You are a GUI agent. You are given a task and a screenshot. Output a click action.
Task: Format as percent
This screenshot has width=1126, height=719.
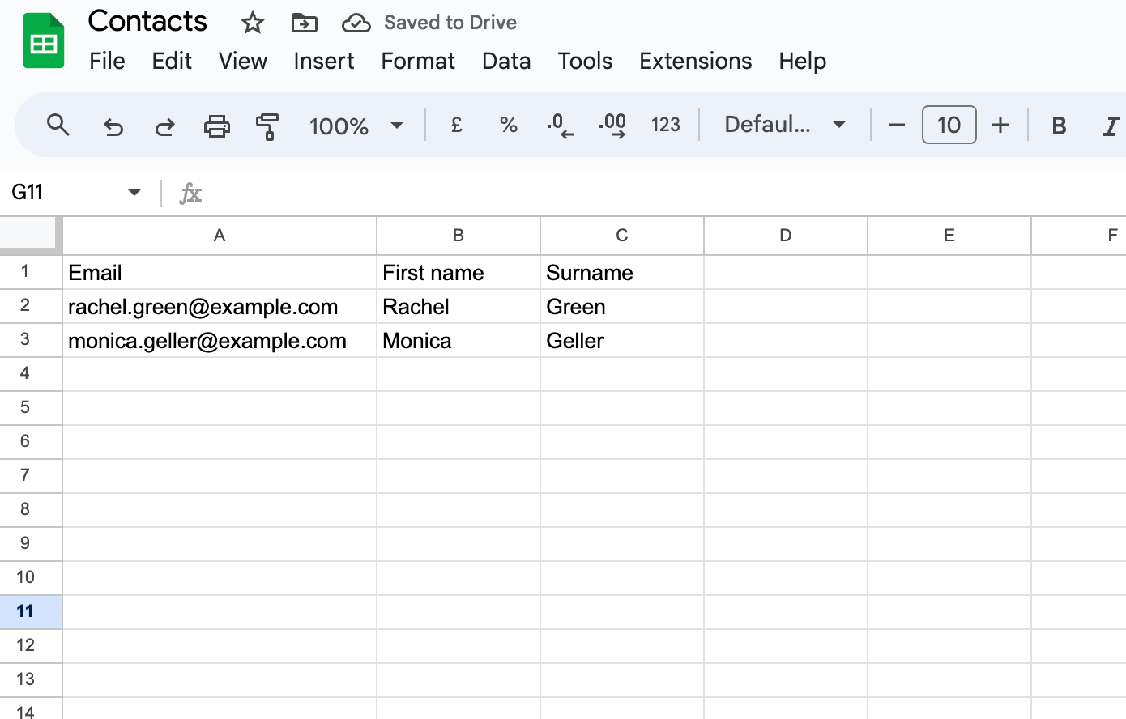click(x=508, y=125)
